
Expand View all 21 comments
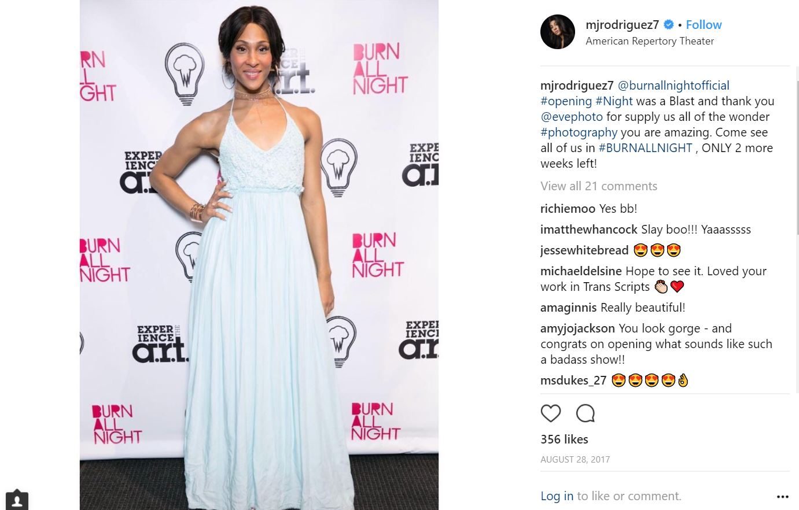[599, 186]
